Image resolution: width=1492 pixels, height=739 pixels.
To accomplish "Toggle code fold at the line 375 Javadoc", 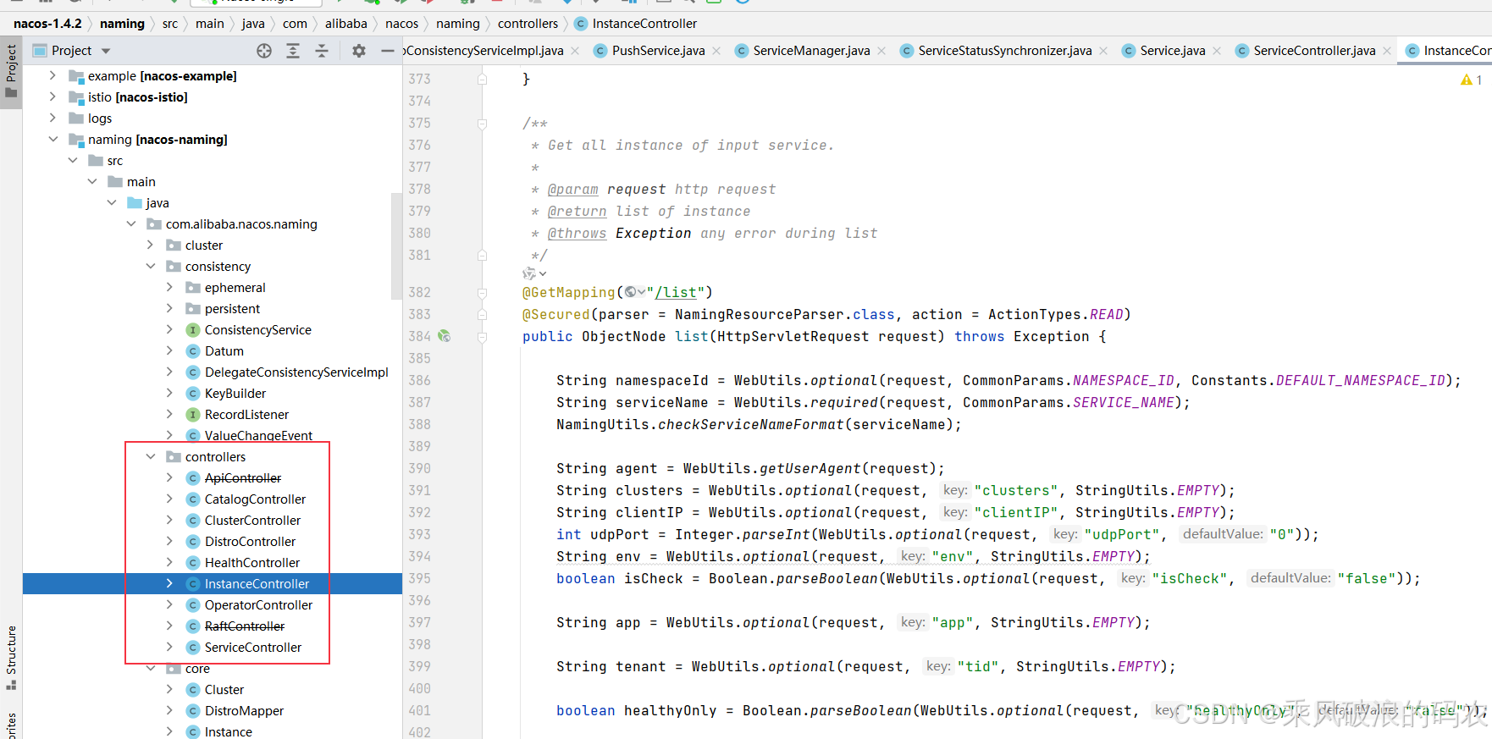I will click(x=482, y=124).
